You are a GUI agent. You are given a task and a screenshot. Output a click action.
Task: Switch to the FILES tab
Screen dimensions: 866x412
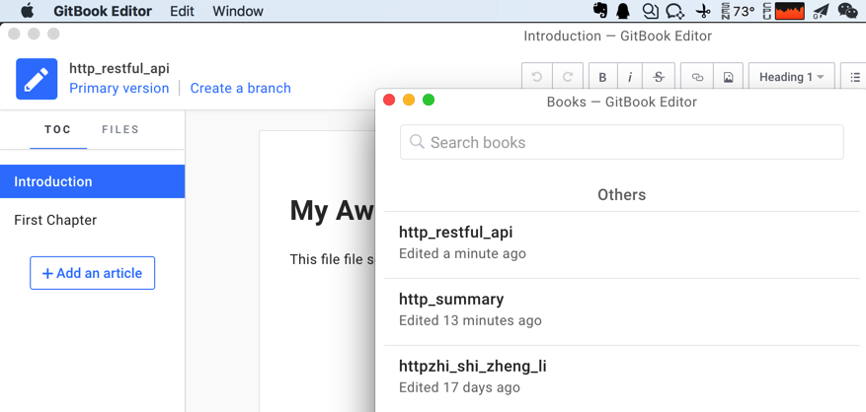(120, 129)
